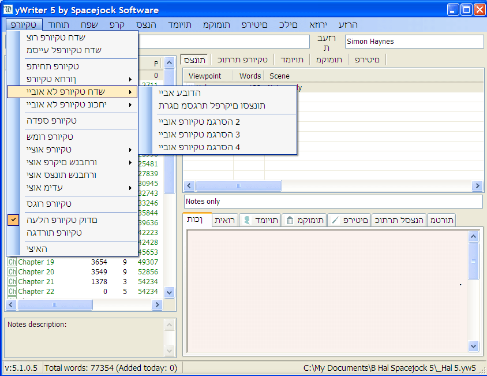This screenshot has height=376, width=487.
Task: Switch to the 'רואית' description tab
Action: (x=225, y=220)
